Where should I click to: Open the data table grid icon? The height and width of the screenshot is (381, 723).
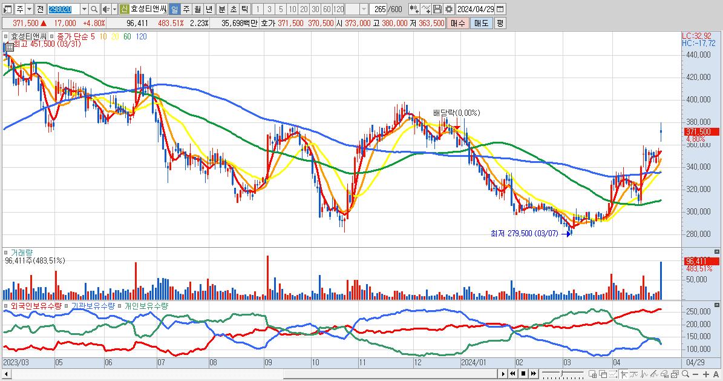(9, 47)
